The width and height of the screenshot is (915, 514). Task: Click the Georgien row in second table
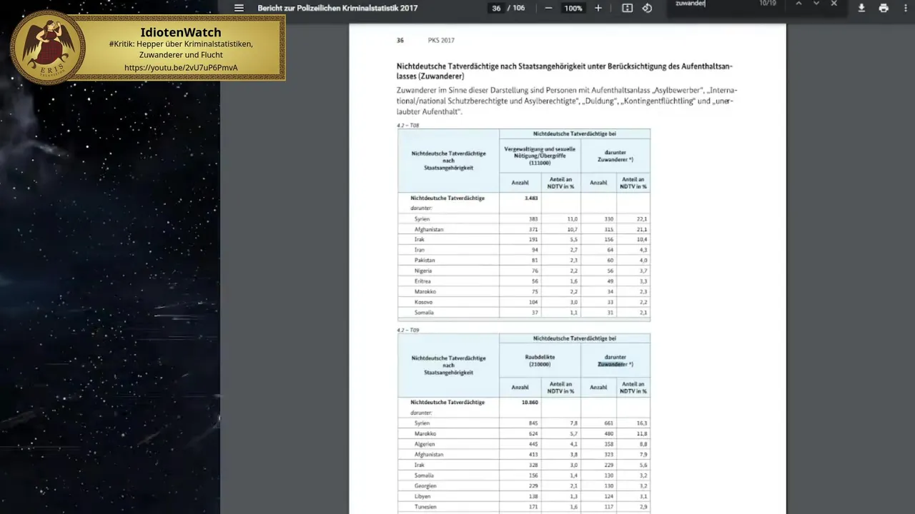point(524,485)
